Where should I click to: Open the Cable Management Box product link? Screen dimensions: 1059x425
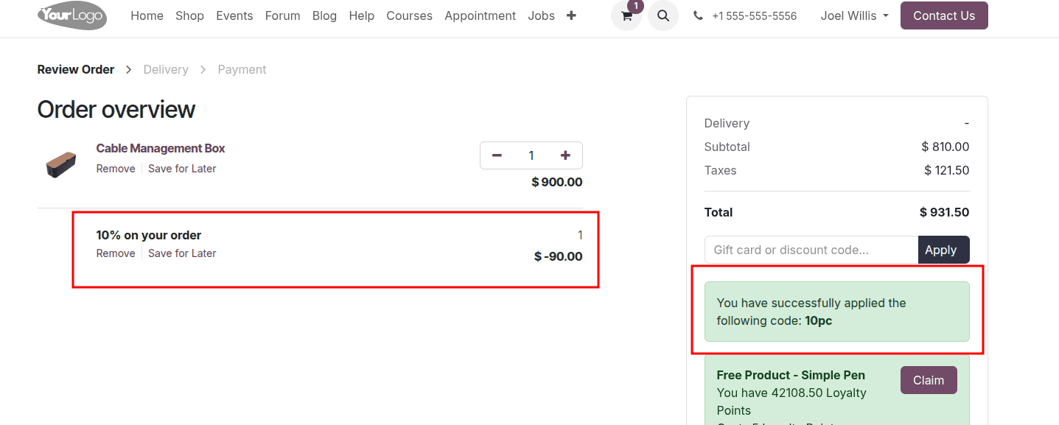point(161,148)
